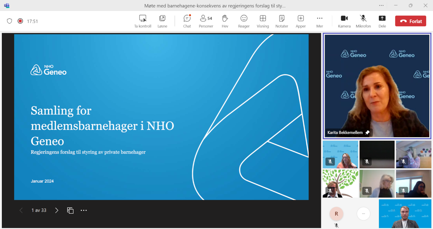433x229 pixels.
Task: Click the shield privacy icon
Action: pos(9,21)
